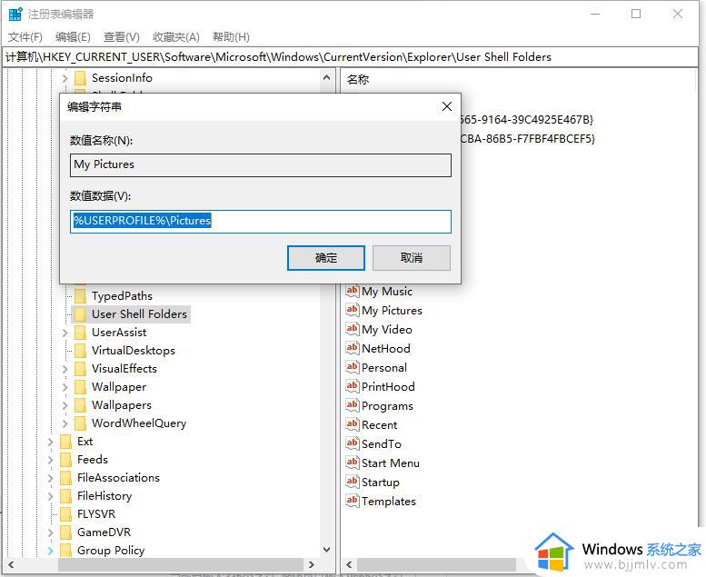Select the User Shell Folders key
The image size is (706, 577).
point(139,314)
